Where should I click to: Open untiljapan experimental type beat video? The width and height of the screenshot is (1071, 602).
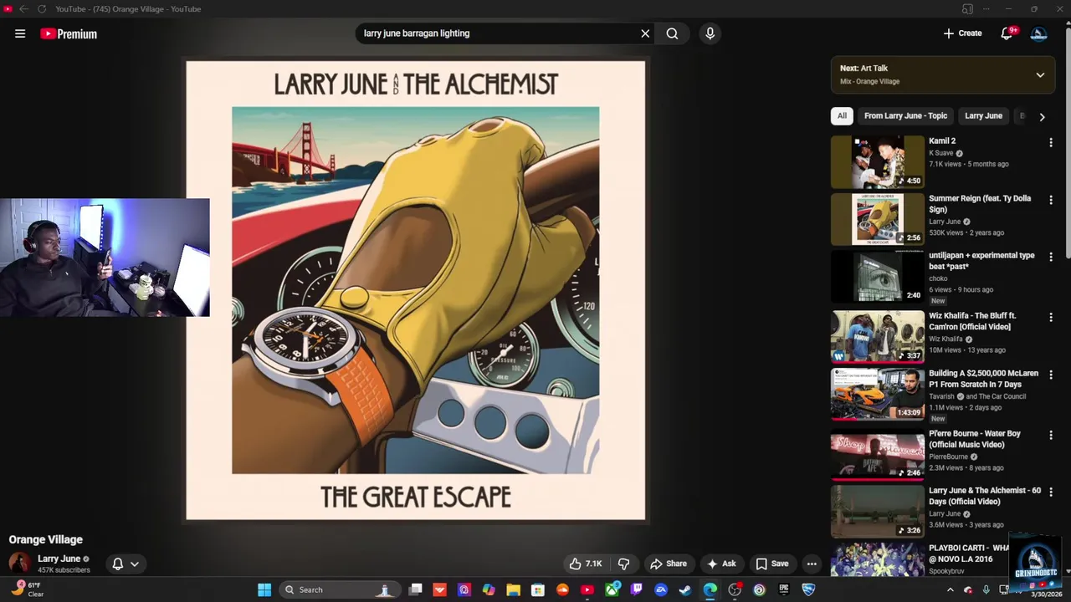pos(981,261)
